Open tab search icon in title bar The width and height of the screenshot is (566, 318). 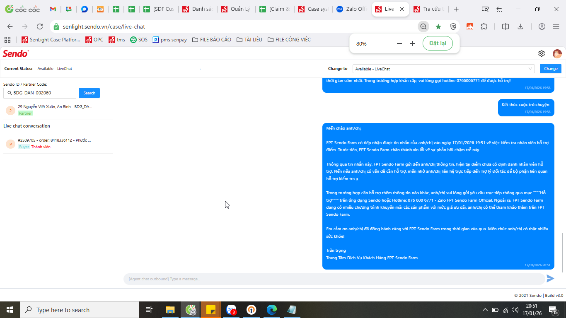click(485, 9)
